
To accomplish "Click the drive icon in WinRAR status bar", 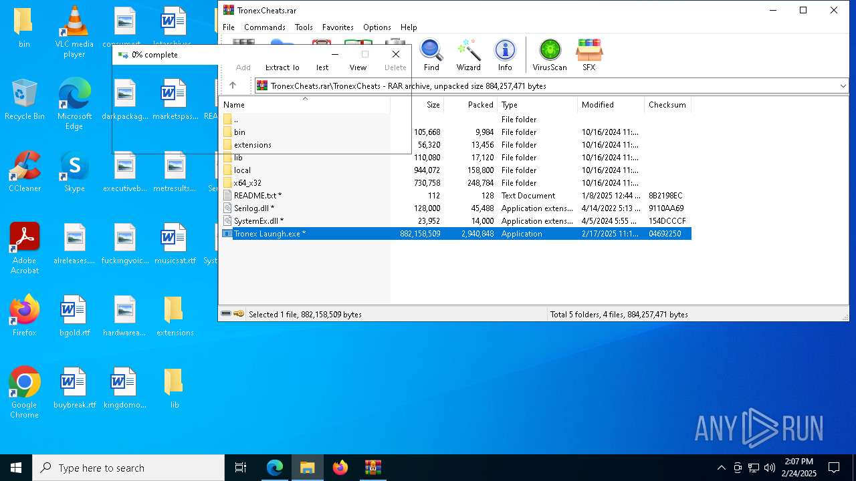I will [x=226, y=314].
